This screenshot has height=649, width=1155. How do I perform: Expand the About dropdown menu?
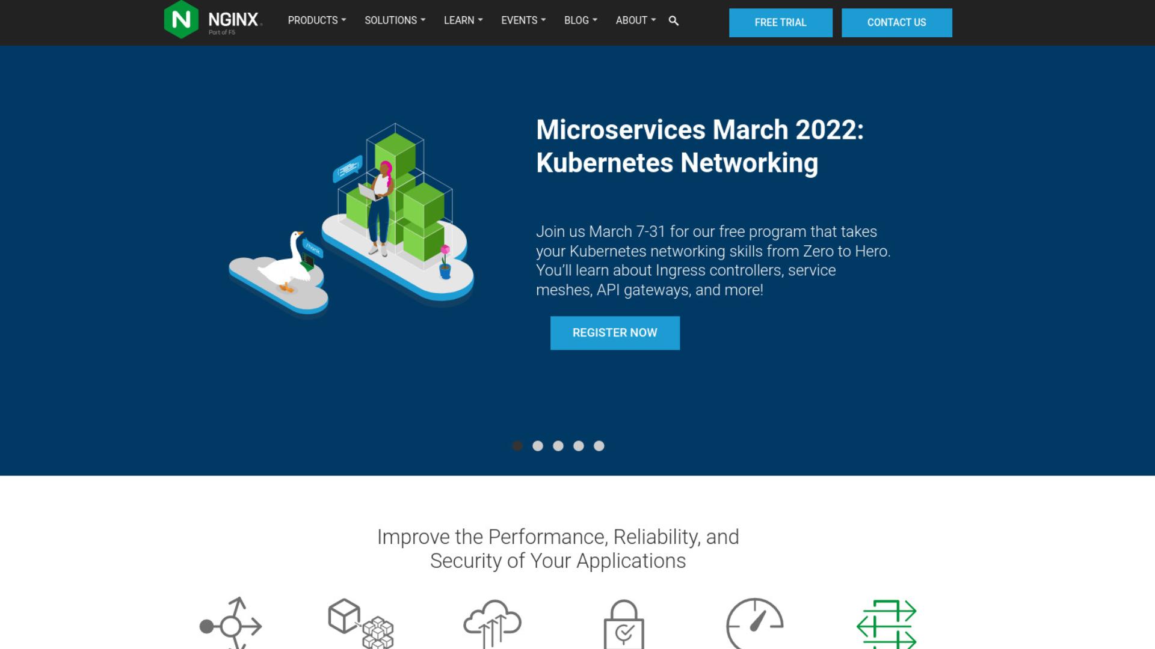pos(636,20)
